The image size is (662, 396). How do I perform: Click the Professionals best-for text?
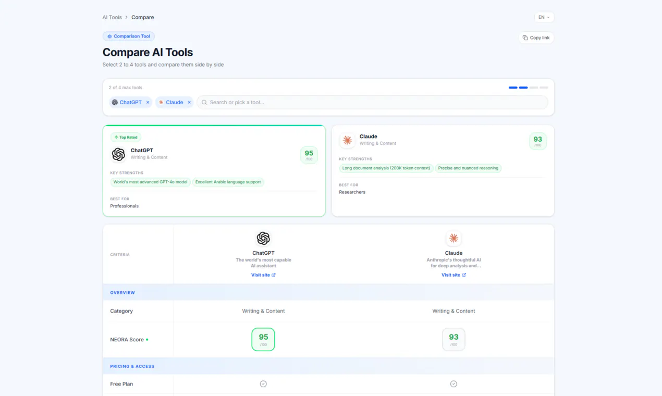point(124,206)
